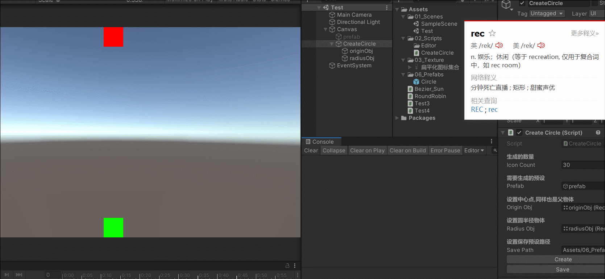Favorite the word rec with the star icon

(492, 33)
